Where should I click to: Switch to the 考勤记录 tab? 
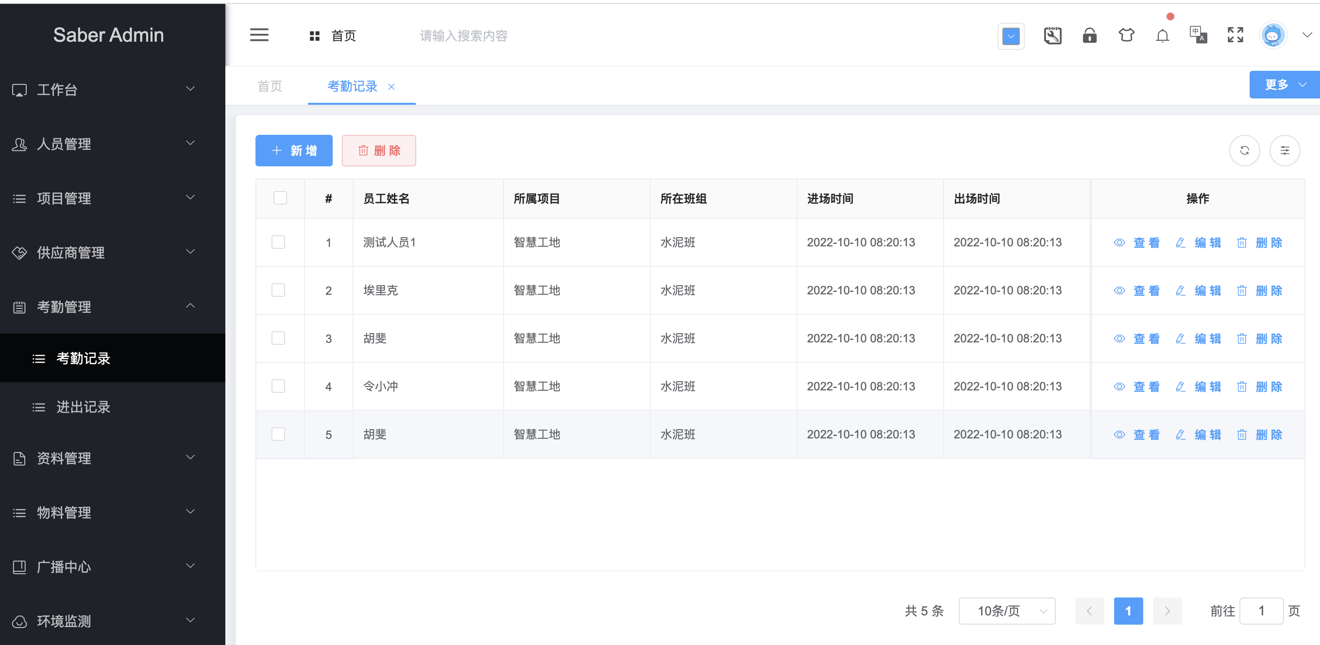click(352, 86)
